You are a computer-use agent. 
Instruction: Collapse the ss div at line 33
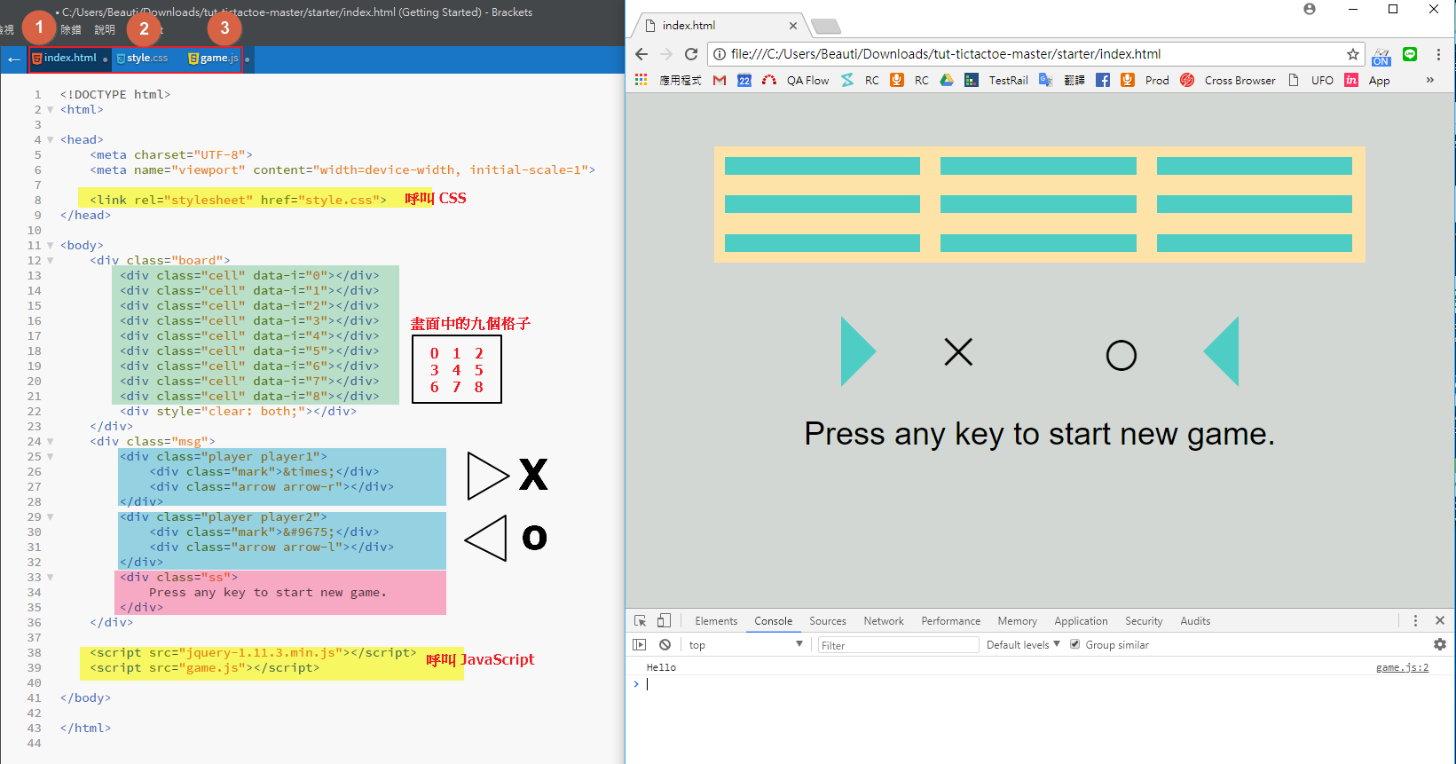[x=51, y=578]
